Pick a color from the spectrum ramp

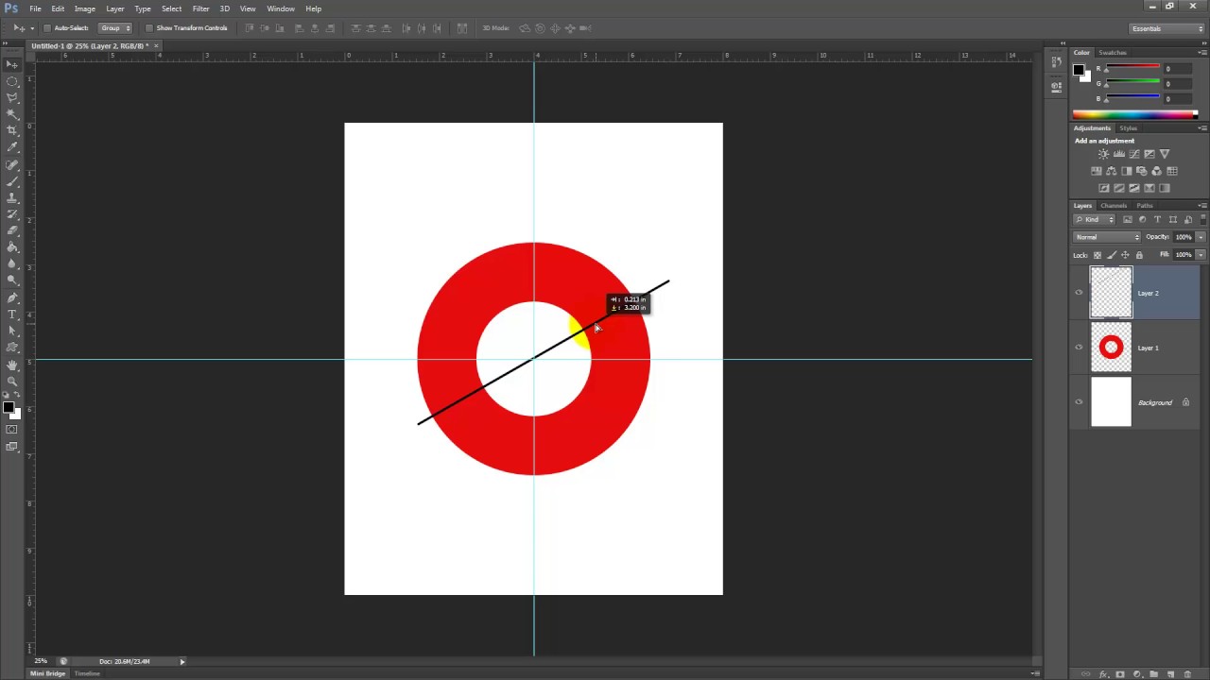[x=1134, y=115]
